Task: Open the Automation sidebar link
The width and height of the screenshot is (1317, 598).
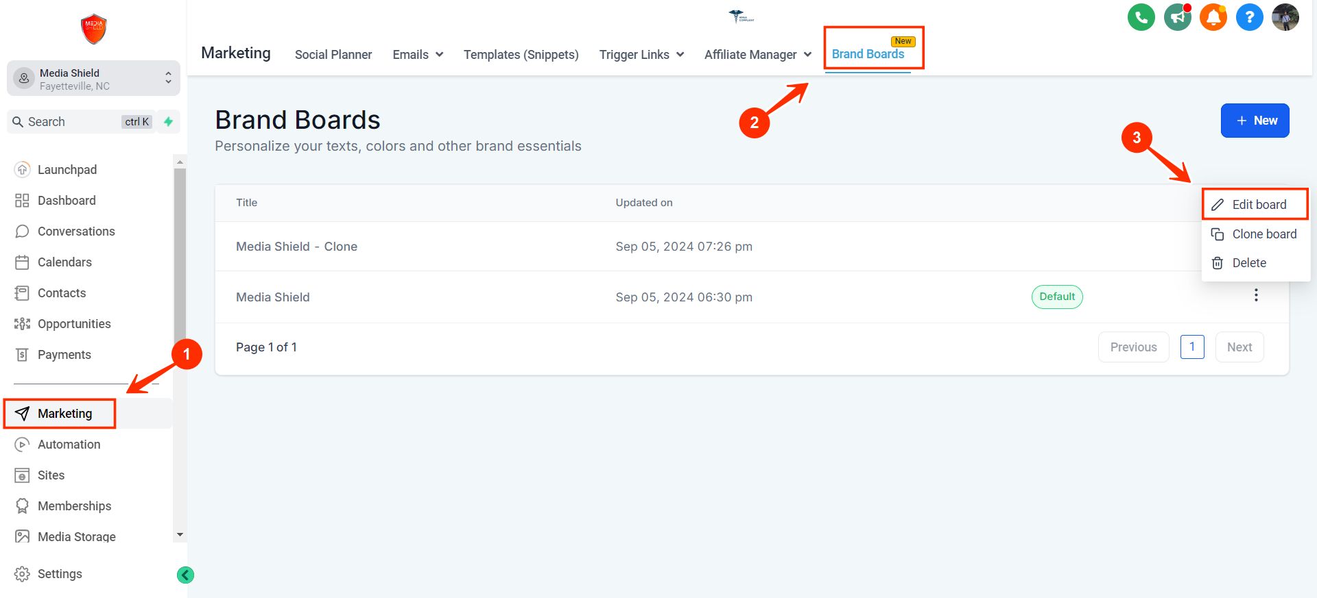Action: 69,444
